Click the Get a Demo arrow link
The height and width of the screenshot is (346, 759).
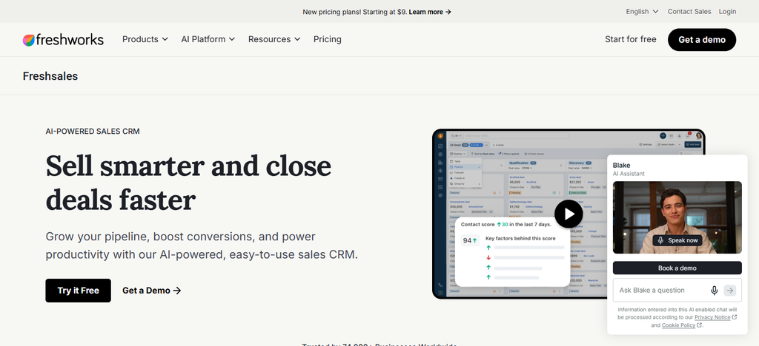pyautogui.click(x=151, y=291)
